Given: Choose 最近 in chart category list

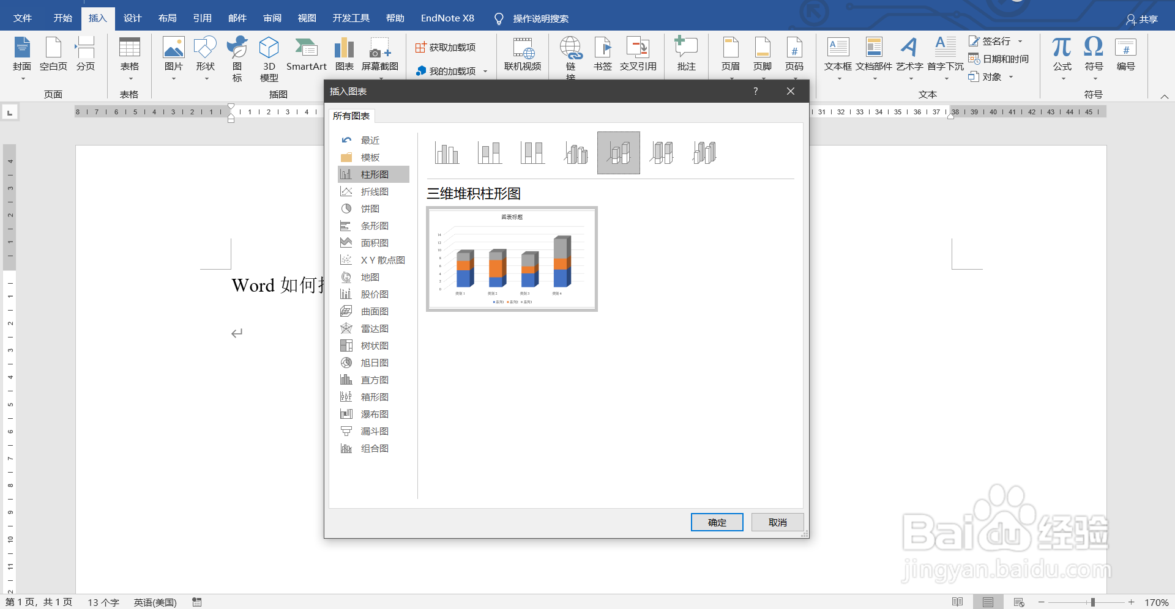Looking at the screenshot, I should [373, 140].
